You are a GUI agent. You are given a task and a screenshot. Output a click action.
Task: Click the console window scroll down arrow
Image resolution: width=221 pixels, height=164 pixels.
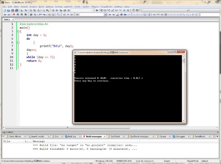coord(183,121)
